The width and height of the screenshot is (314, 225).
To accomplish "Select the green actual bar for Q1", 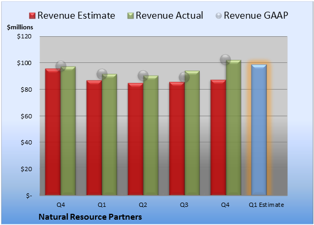I will 109,134.
